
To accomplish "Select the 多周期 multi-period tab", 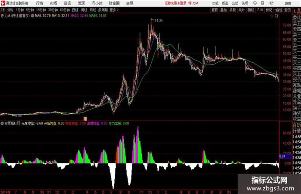I will click(x=103, y=10).
